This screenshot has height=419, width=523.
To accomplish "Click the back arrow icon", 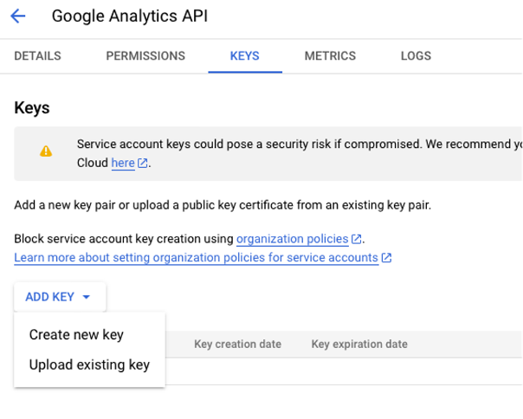I will click(x=18, y=16).
